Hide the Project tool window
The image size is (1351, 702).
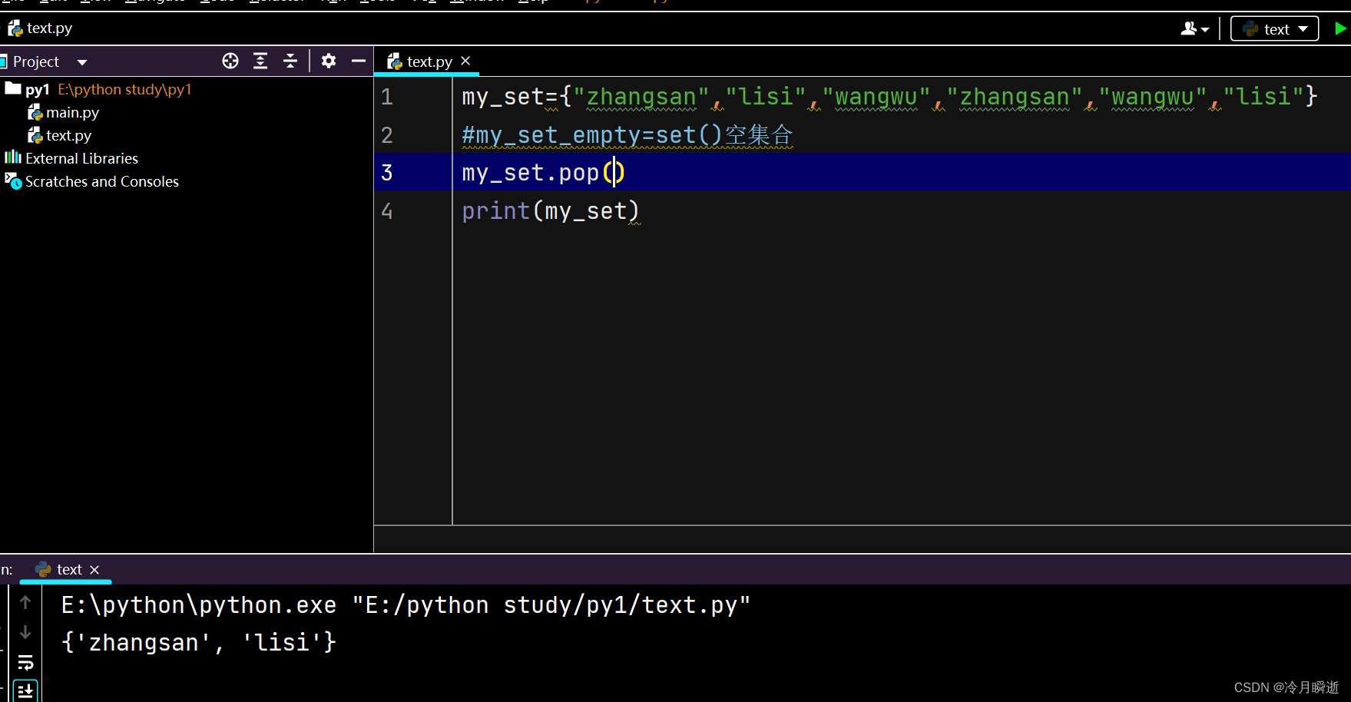pyautogui.click(x=358, y=61)
